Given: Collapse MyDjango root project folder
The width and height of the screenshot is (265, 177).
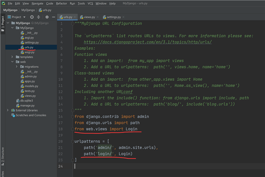Looking at the screenshot, I should 8,23.
